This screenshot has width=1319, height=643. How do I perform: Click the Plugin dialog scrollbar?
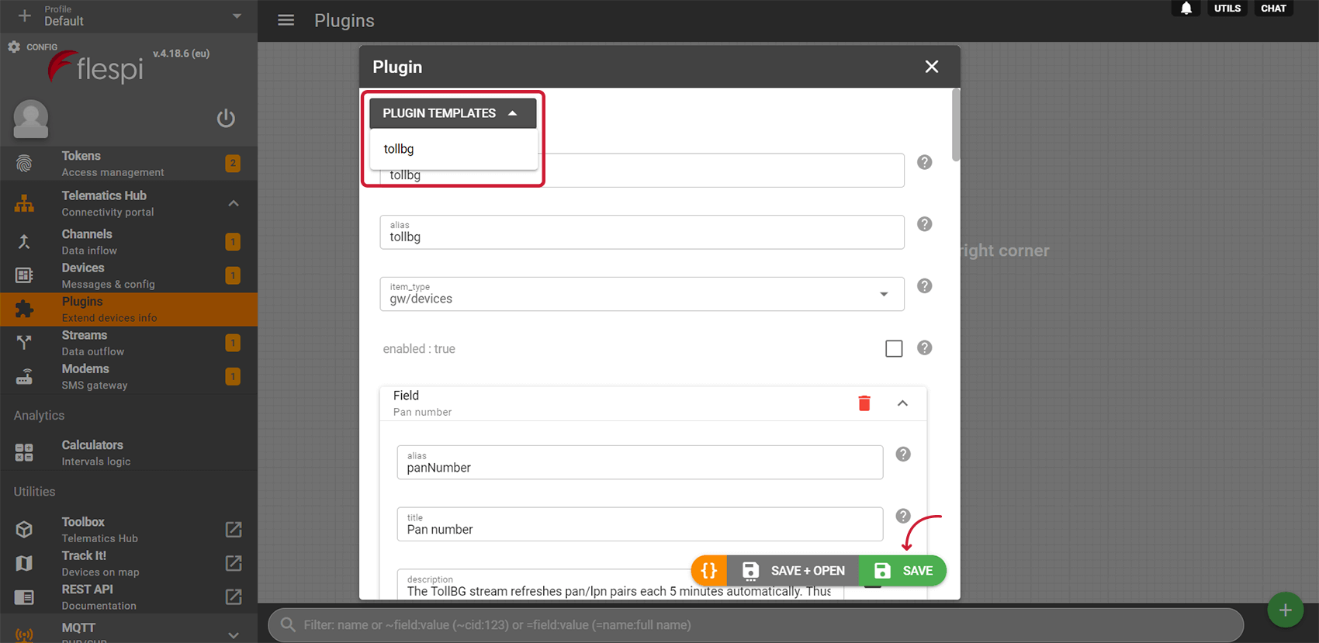[956, 126]
